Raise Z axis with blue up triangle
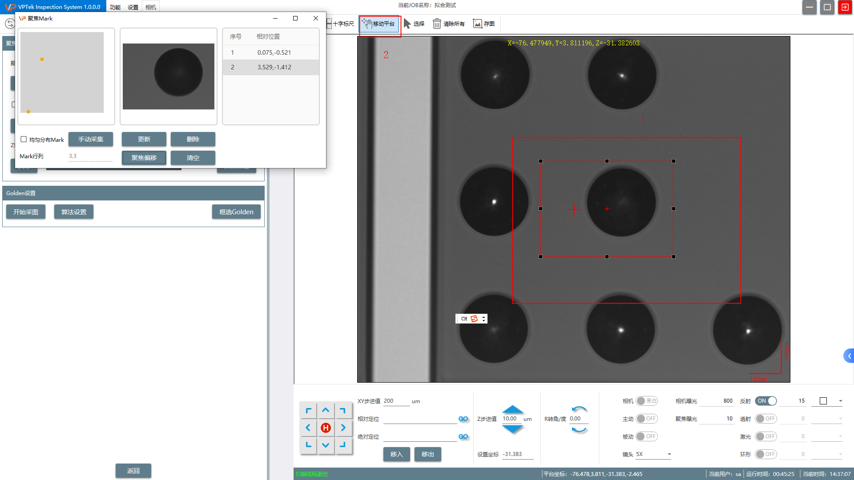 (512, 409)
